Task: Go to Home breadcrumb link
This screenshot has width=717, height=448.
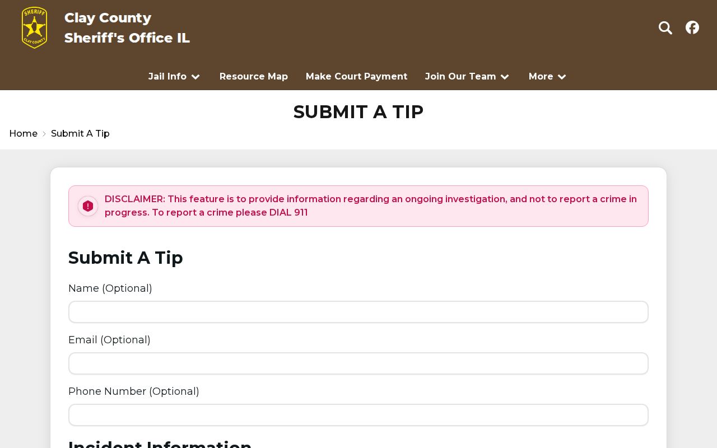Action: (x=24, y=133)
